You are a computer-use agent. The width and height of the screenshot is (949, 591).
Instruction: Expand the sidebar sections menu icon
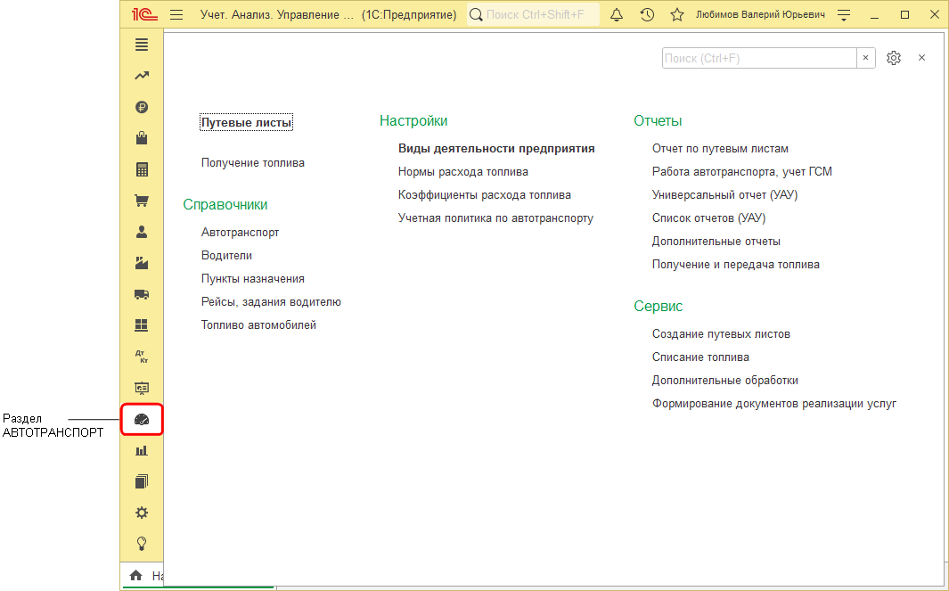[x=142, y=45]
